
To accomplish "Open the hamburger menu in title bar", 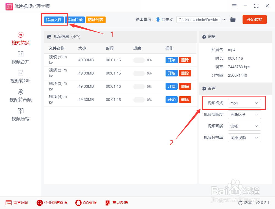I will pyautogui.click(x=234, y=6).
